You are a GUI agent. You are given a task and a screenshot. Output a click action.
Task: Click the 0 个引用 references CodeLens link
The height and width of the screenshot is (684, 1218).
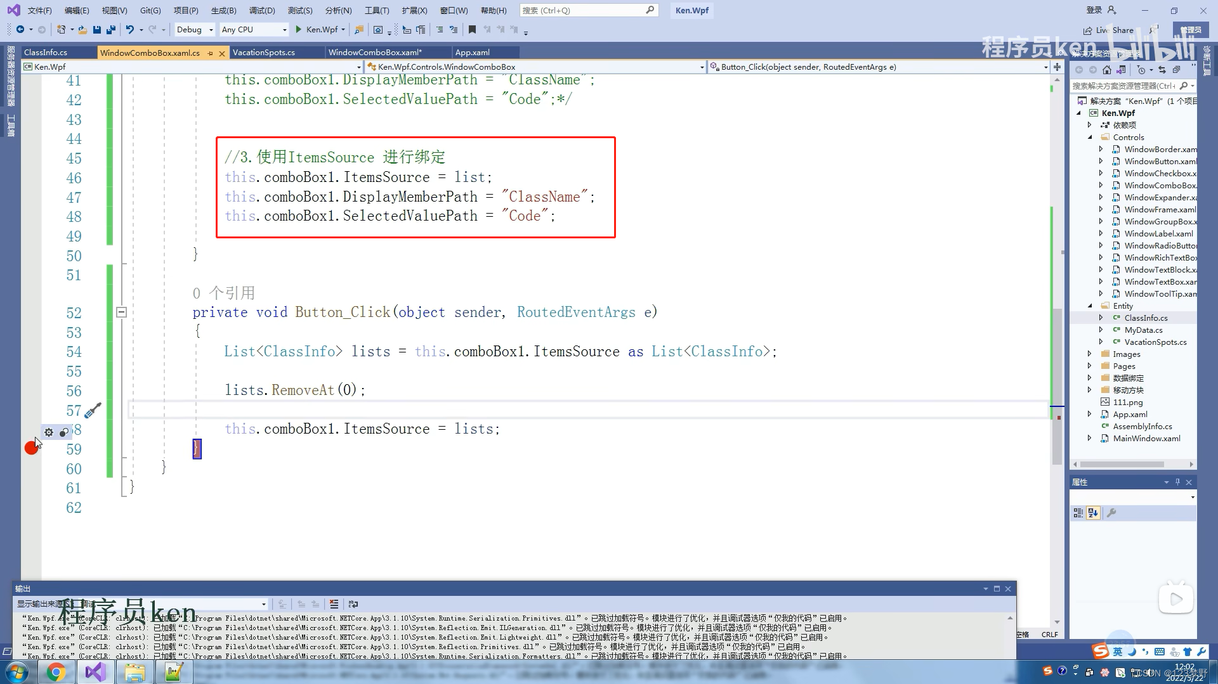[224, 293]
